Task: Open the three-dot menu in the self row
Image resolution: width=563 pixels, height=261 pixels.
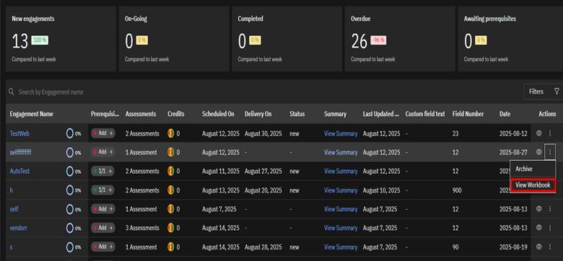Action: click(x=550, y=208)
